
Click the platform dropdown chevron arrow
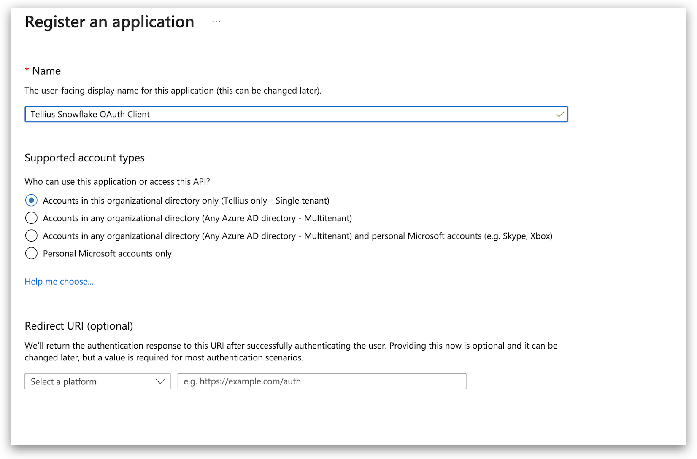[160, 381]
